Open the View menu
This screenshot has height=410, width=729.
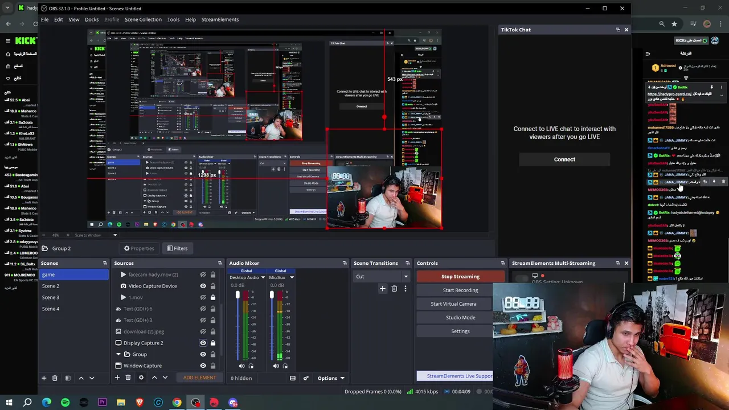[x=74, y=19]
